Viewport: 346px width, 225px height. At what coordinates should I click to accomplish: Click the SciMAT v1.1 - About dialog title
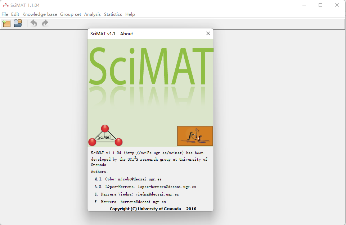point(112,34)
